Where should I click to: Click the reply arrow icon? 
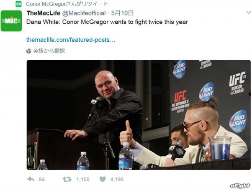[x=31, y=179]
